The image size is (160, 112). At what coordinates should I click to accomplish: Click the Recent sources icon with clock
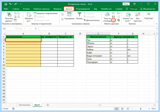coord(18,13)
